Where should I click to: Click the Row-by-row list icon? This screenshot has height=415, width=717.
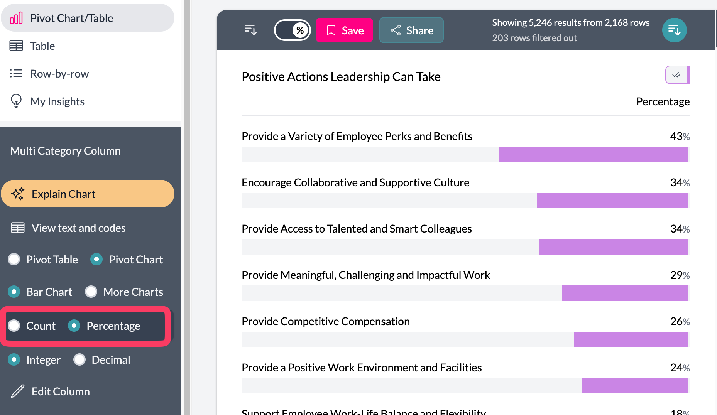click(16, 74)
